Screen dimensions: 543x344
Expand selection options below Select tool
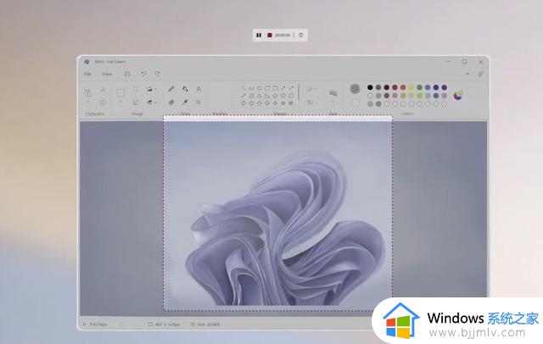[120, 102]
